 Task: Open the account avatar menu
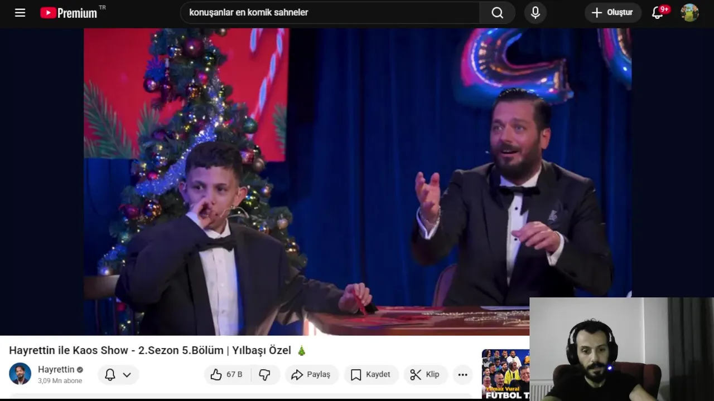click(690, 12)
